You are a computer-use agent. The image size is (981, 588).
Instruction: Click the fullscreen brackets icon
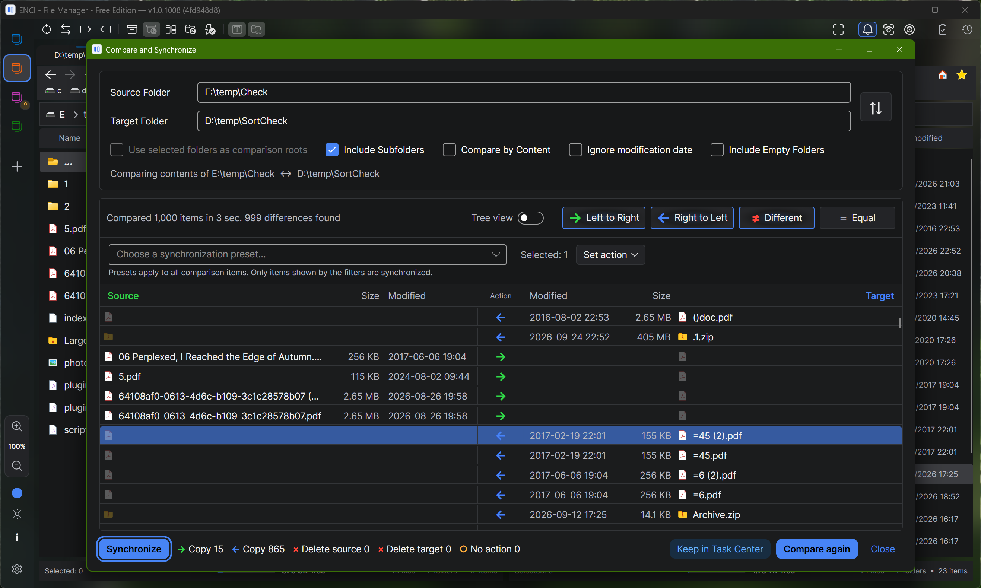[838, 29]
